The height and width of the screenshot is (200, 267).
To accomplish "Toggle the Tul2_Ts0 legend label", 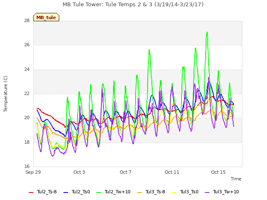I will pyautogui.click(x=81, y=192).
